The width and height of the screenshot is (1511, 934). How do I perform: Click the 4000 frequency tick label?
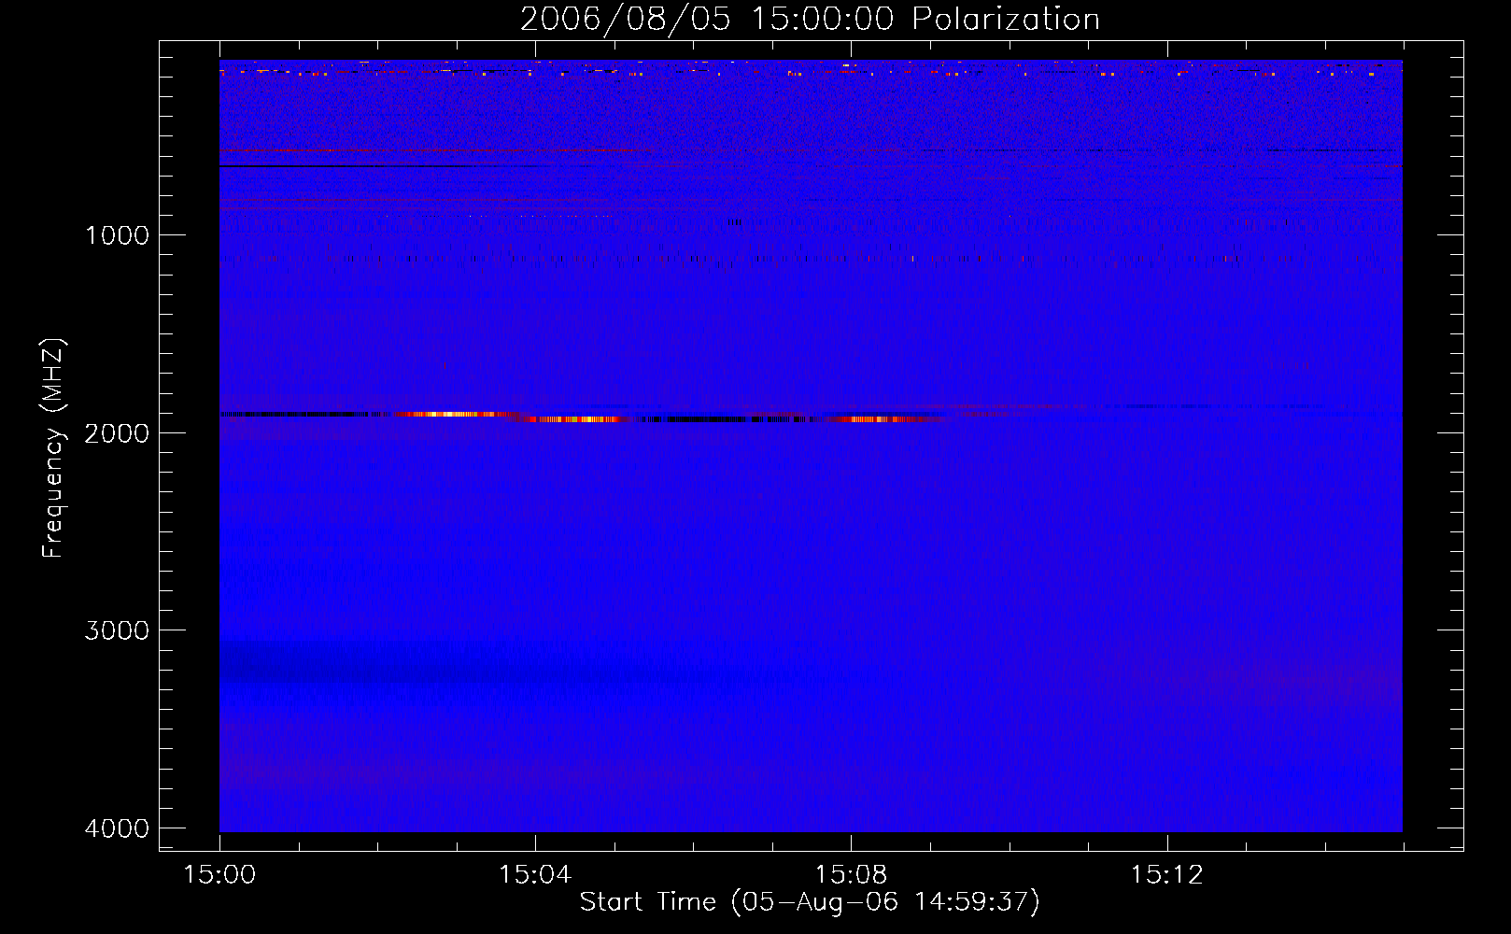point(117,828)
